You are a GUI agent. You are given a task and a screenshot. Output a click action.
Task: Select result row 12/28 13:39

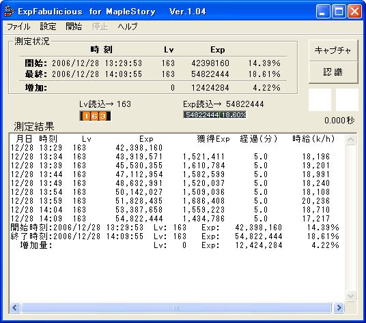click(171, 166)
